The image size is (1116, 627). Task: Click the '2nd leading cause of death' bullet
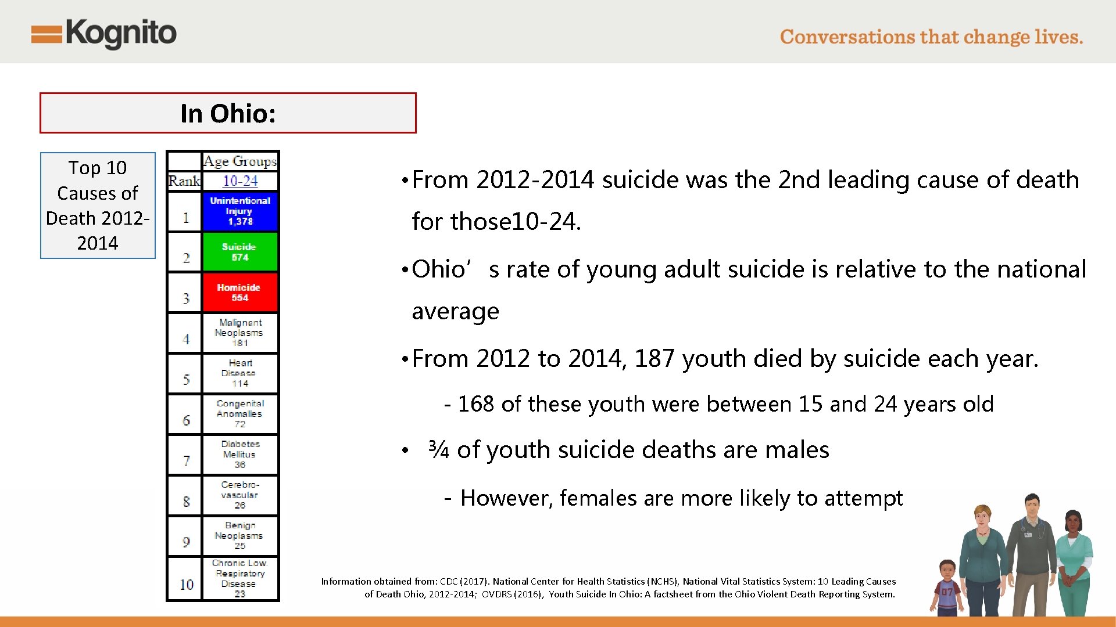point(740,200)
